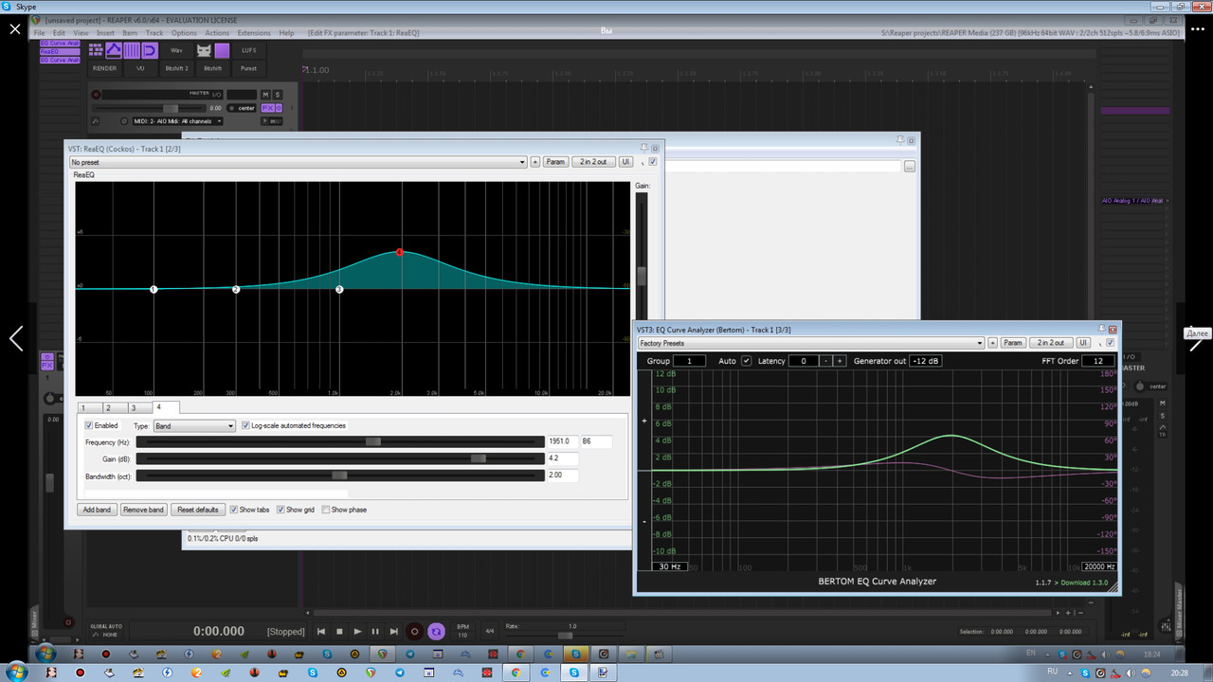
Task: Pin the EQ Curve Analyzer window
Action: pyautogui.click(x=1100, y=329)
